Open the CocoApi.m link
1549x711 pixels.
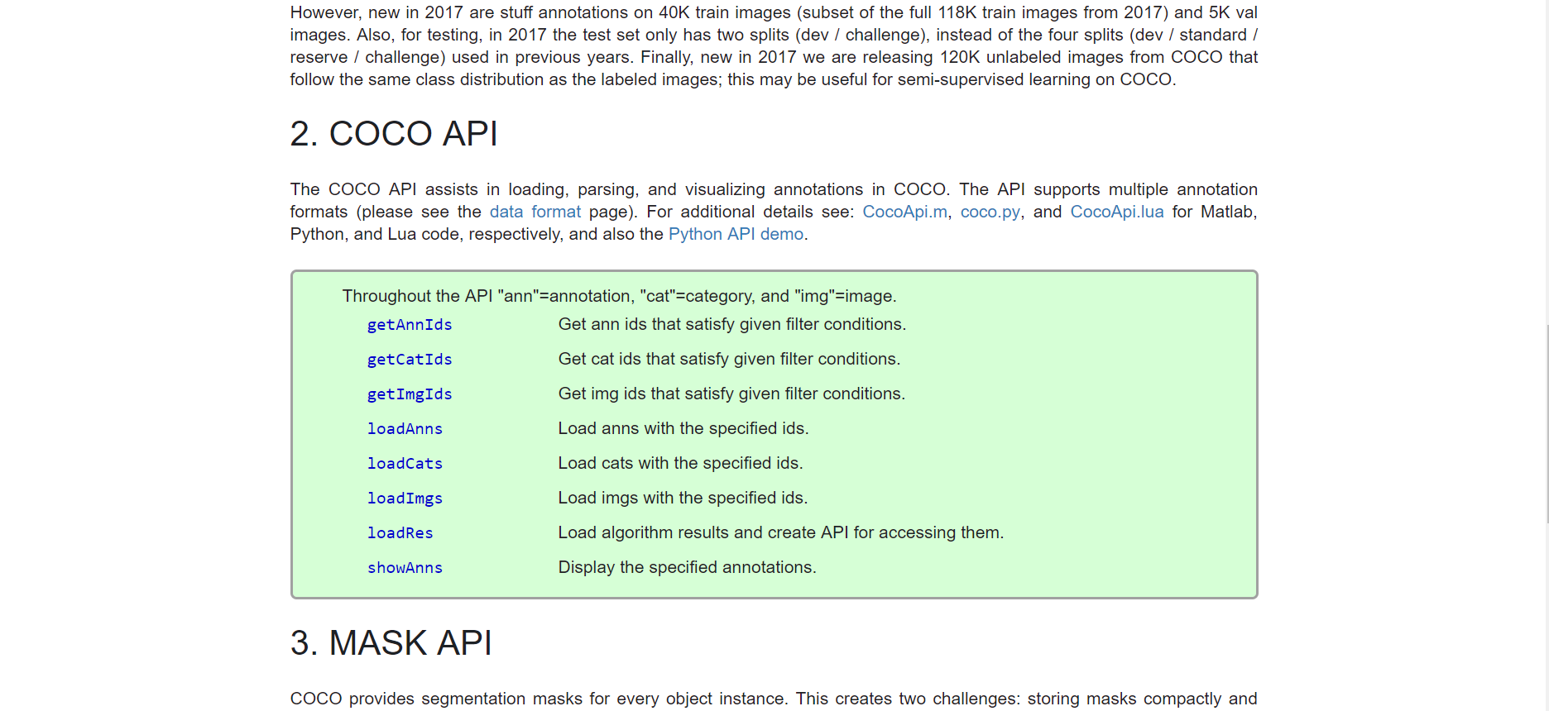point(904,212)
